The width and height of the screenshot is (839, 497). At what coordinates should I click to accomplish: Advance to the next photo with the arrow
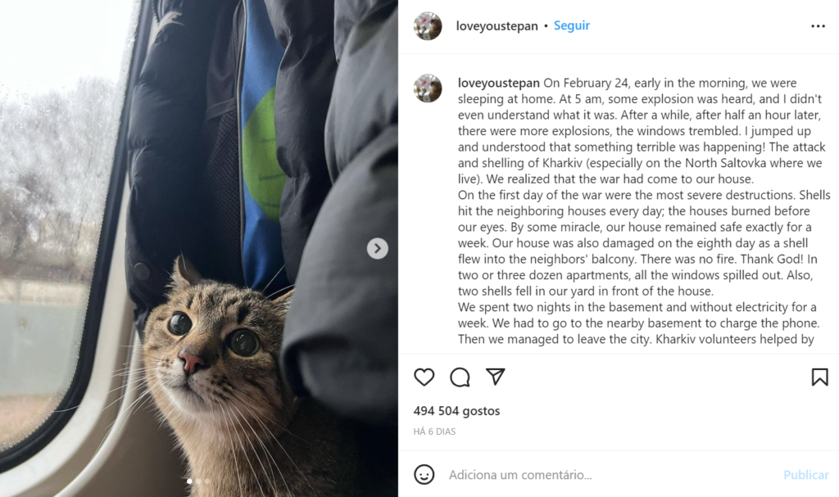[377, 248]
